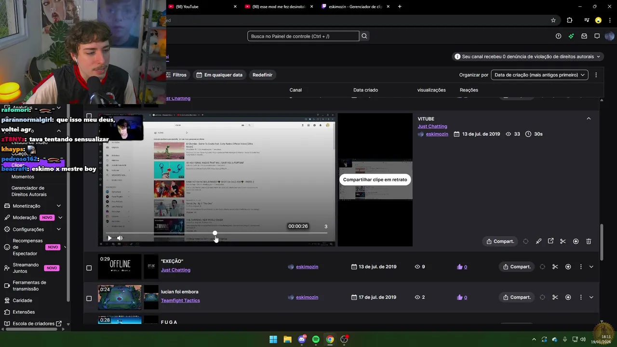This screenshot has width=617, height=347.
Task: Tick the checkbox for "lucian foi embora" clip
Action: 89,298
